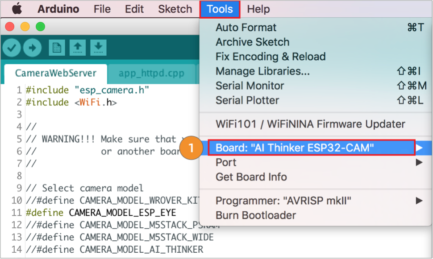Minimize the window with the yellow button
Screen dimensions: 433x259
pos(25,27)
